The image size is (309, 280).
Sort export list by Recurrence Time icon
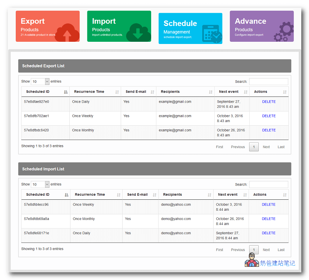point(117,92)
